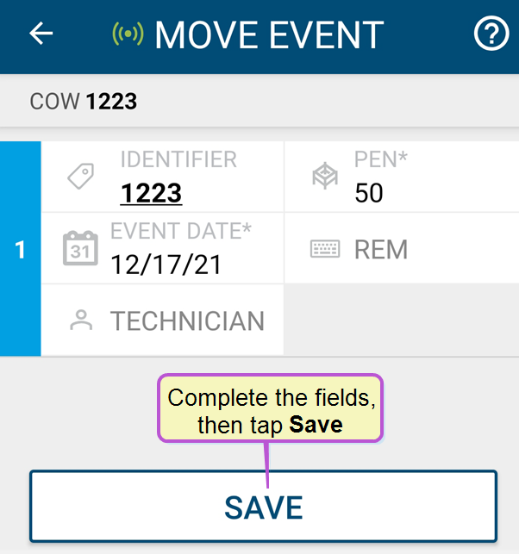Tap the REM remark field
Viewport: 519px width, 554px height.
coord(401,248)
